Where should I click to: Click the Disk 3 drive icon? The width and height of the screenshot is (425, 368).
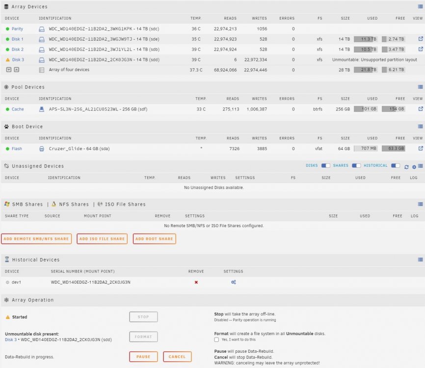pyautogui.click(x=42, y=60)
